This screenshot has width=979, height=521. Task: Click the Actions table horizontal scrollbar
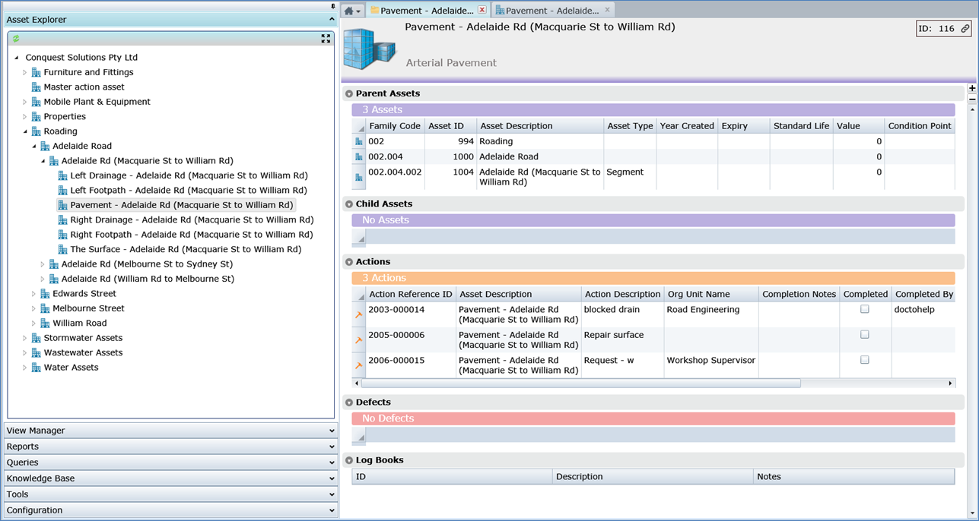pos(580,384)
